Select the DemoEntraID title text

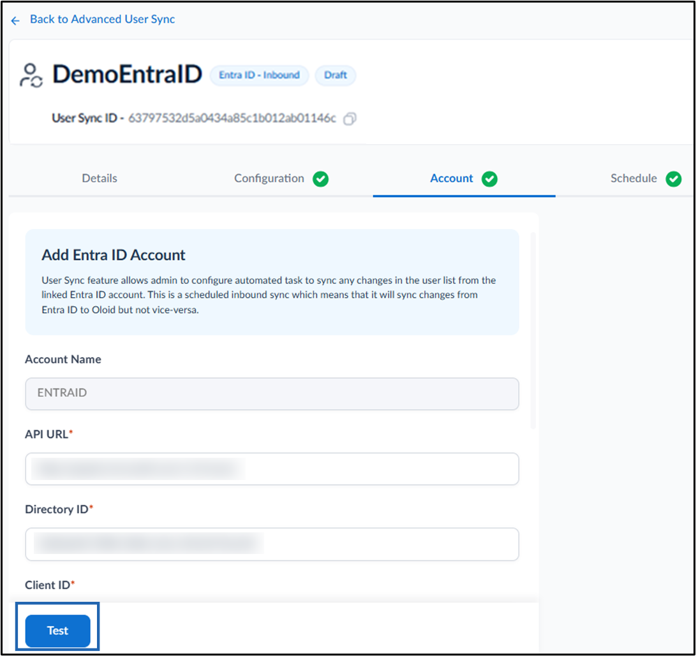[x=128, y=74]
